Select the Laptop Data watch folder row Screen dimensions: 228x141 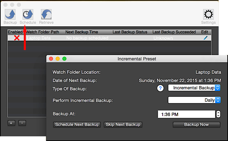pos(109,38)
